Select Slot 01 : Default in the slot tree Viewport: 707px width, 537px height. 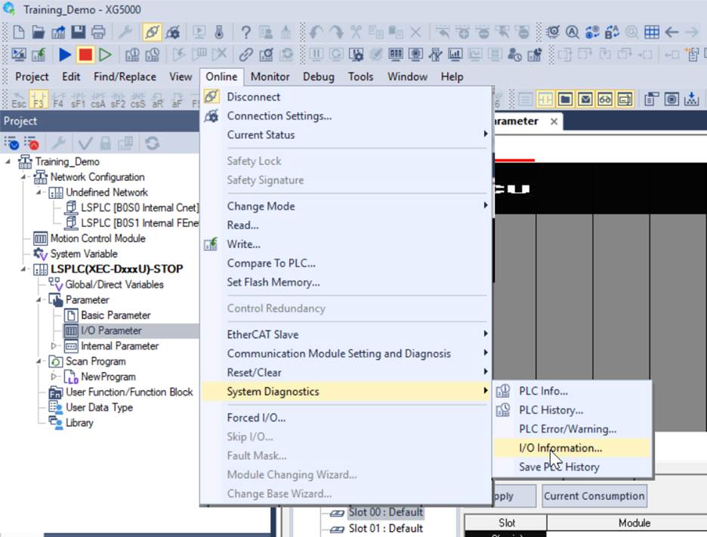[x=385, y=529]
